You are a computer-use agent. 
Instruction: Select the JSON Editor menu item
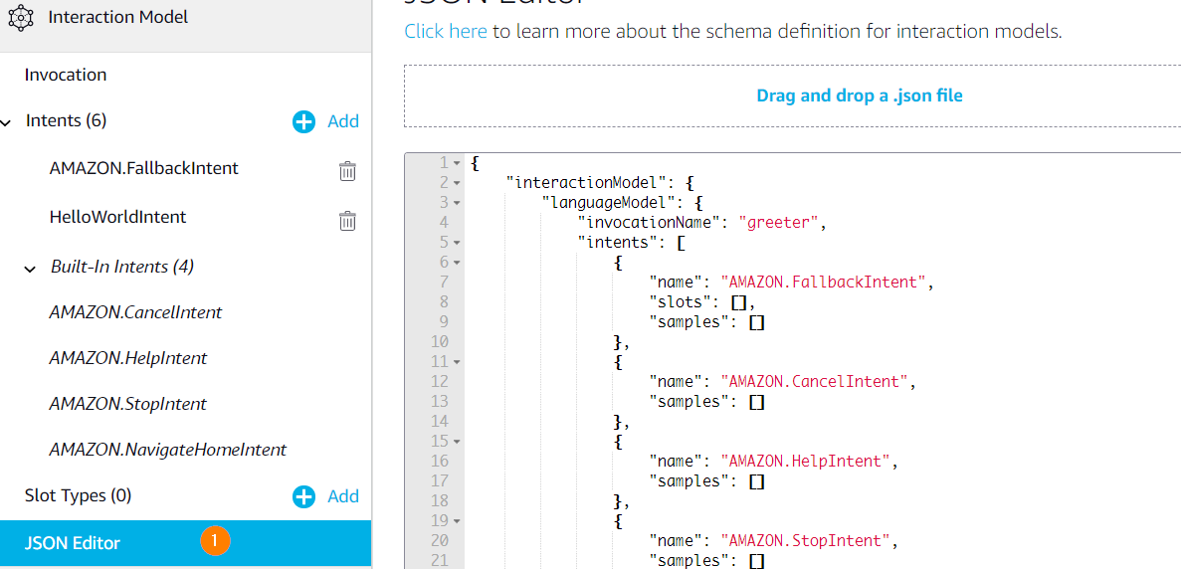pyautogui.click(x=185, y=543)
